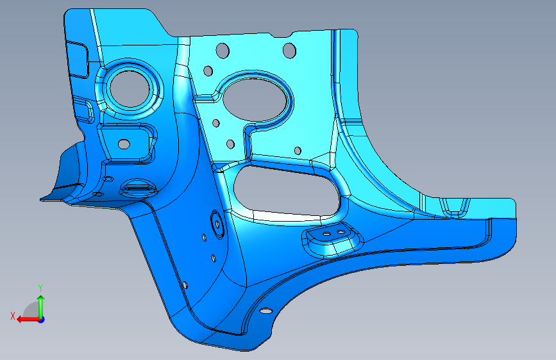Select the large round flanged hole on the model
Screen dimensions: 556x360
pyautogui.click(x=130, y=88)
